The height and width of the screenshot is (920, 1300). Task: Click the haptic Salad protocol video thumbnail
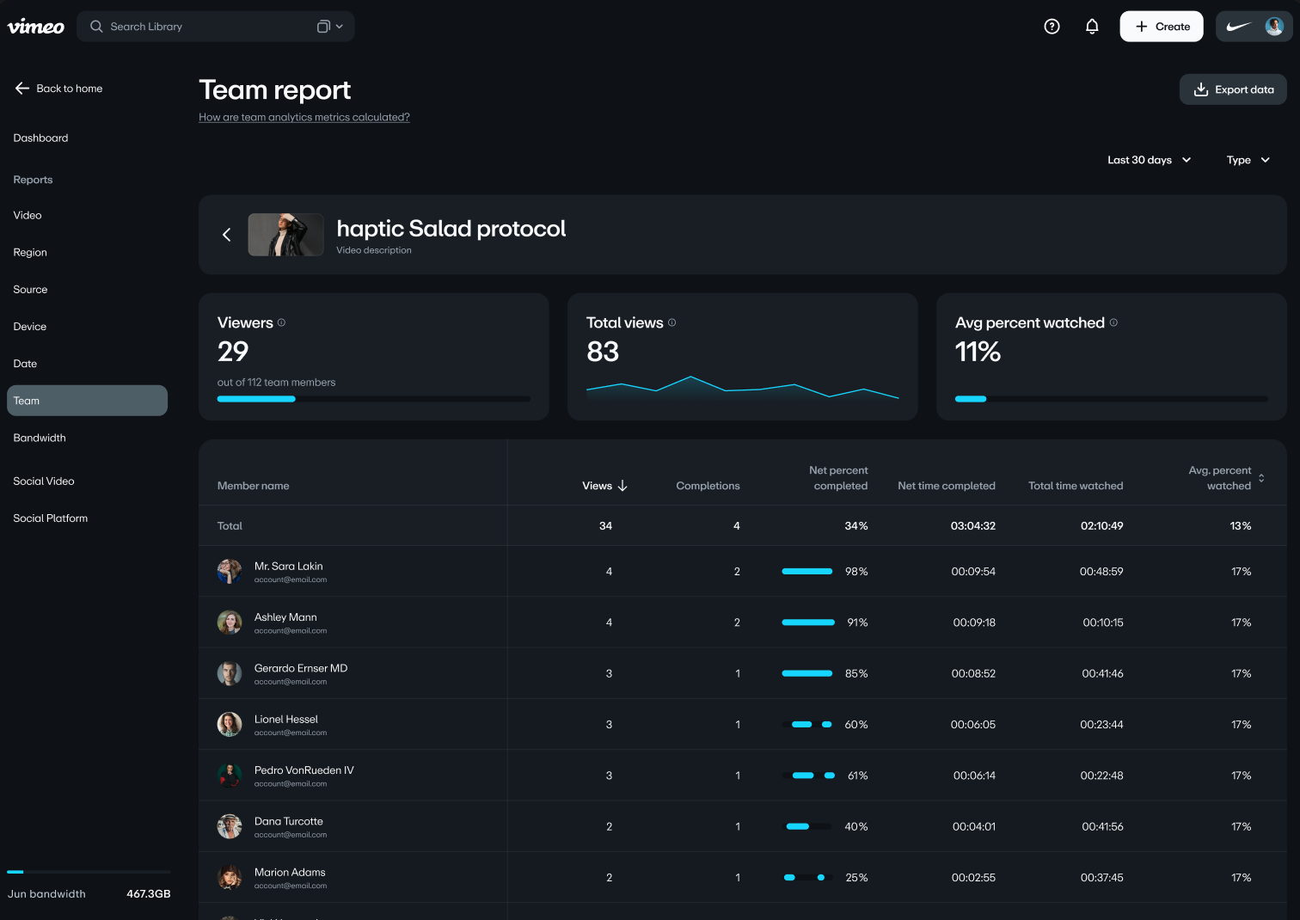(x=285, y=234)
